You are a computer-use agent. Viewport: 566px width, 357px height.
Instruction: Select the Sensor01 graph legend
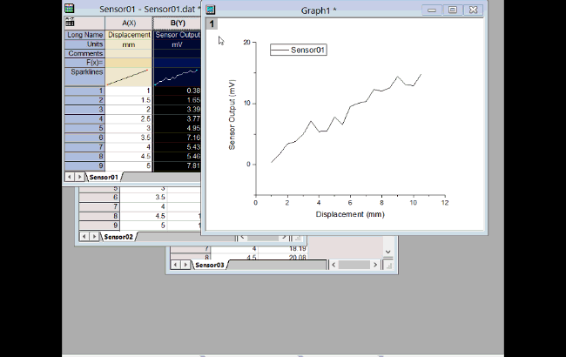click(x=299, y=50)
